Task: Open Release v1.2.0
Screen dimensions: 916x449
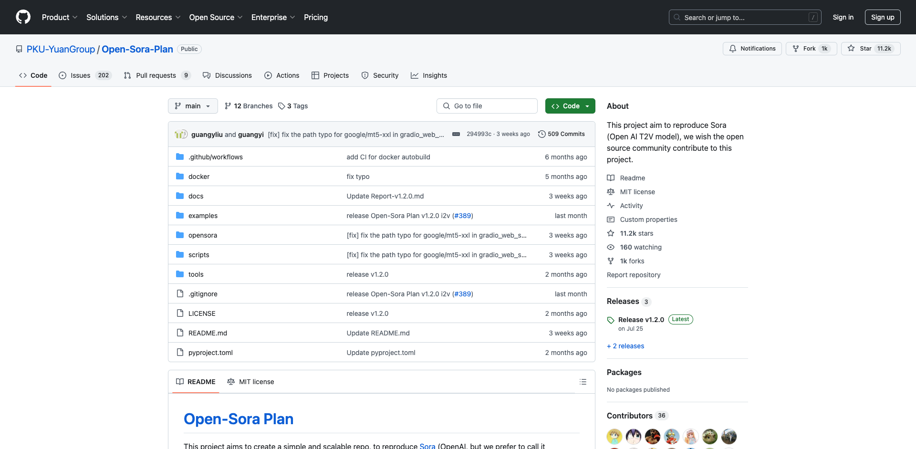Action: coord(641,320)
